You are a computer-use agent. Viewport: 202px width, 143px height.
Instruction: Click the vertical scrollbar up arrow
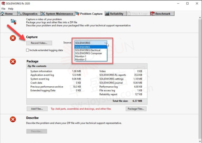click(x=200, y=18)
